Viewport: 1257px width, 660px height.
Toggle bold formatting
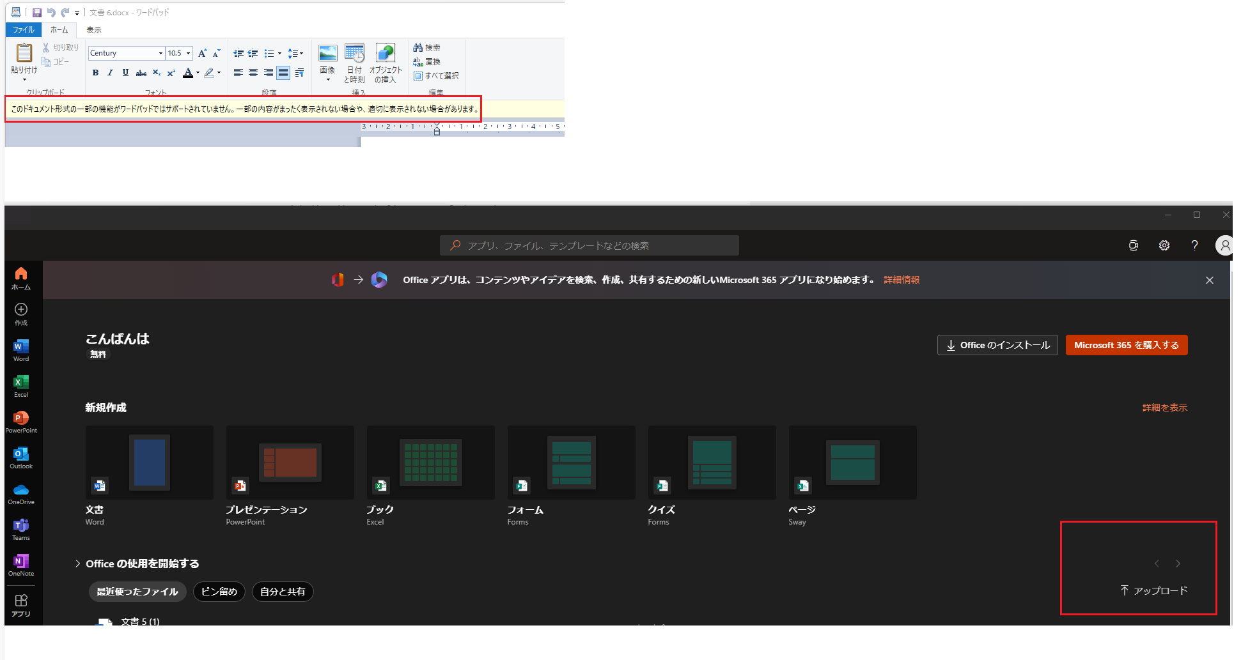tap(95, 73)
